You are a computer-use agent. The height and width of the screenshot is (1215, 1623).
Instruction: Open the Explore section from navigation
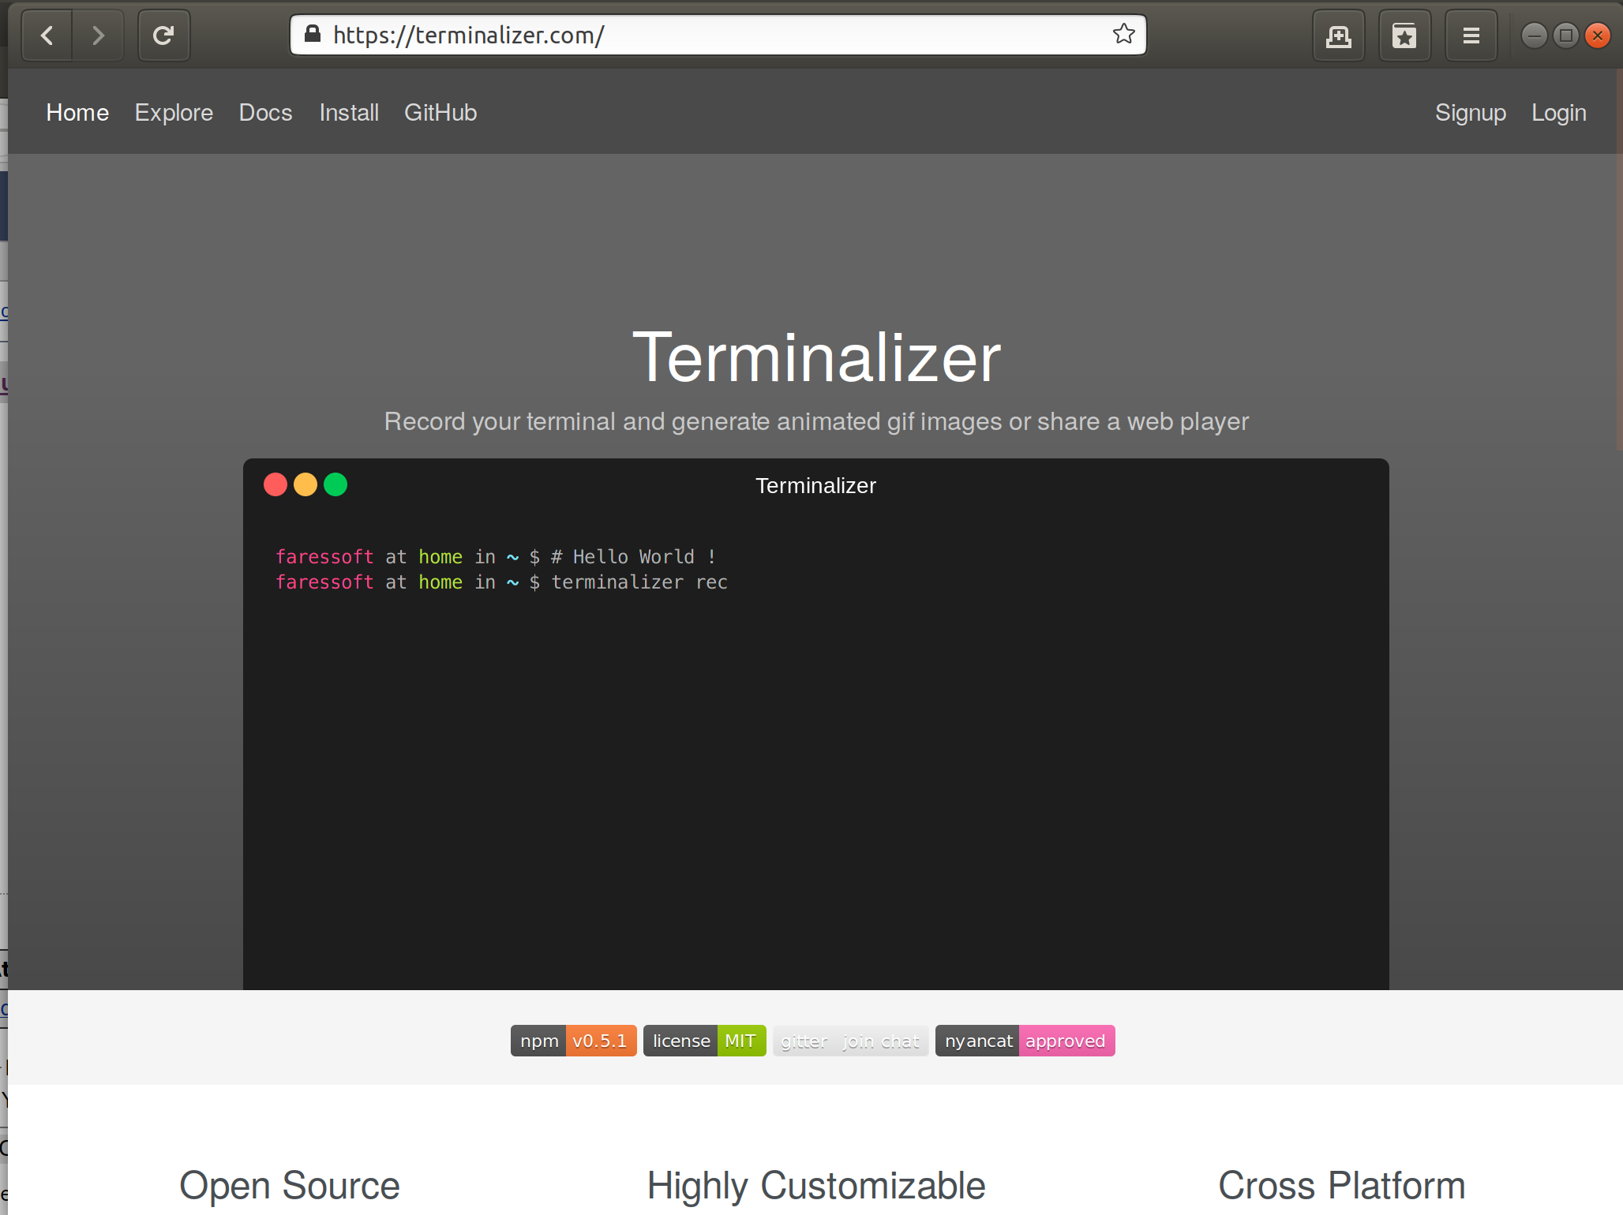pyautogui.click(x=174, y=112)
